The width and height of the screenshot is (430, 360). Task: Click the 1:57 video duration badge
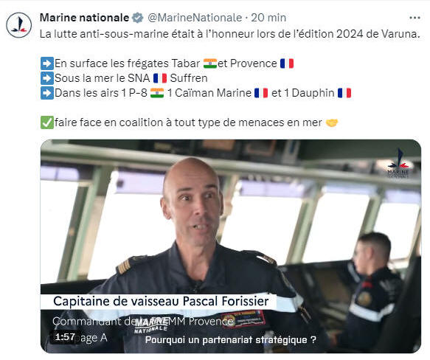coord(65,337)
